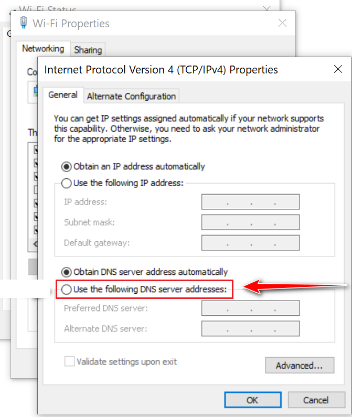The width and height of the screenshot is (352, 417).
Task: Tick Validate settings upon exit checkbox
Action: [x=69, y=361]
